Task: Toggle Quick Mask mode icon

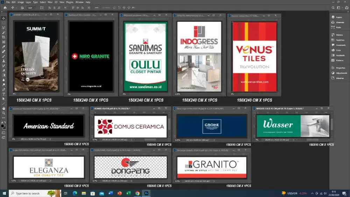Action: point(3,133)
